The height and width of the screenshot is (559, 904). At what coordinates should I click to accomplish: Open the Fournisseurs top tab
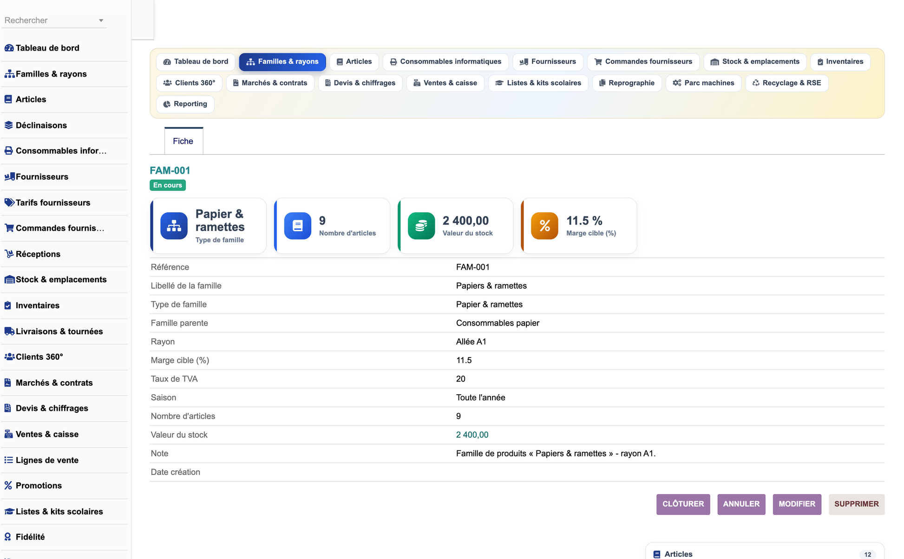click(548, 62)
